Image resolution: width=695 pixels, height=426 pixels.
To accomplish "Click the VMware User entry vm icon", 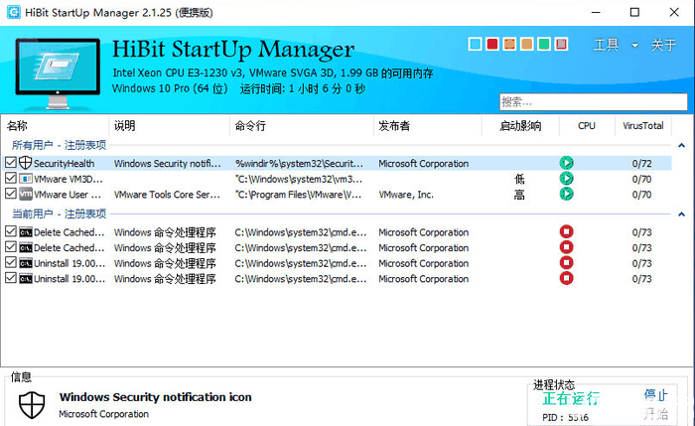I will [x=25, y=195].
